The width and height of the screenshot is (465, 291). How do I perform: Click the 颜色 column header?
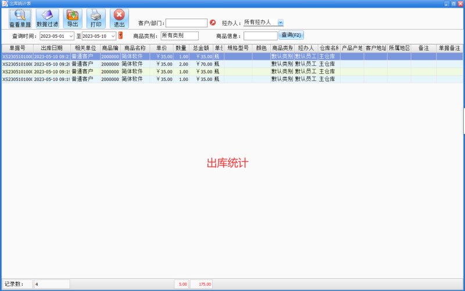click(262, 48)
